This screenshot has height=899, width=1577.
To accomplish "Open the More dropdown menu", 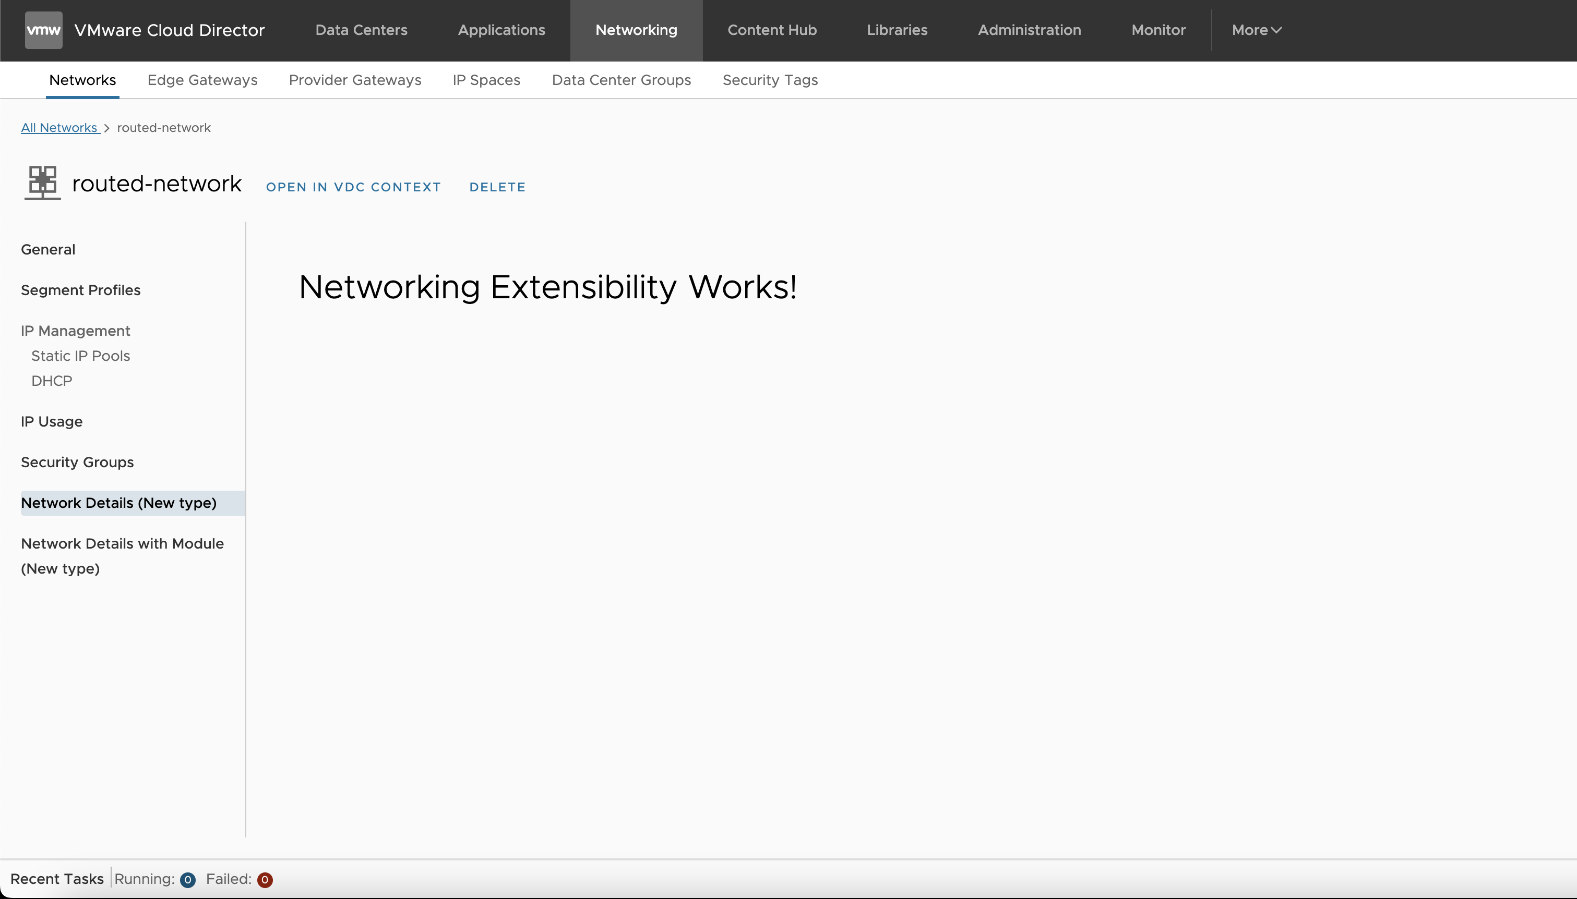I will point(1257,29).
